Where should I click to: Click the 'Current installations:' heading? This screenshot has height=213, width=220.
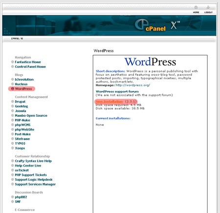pyautogui.click(x=113, y=118)
